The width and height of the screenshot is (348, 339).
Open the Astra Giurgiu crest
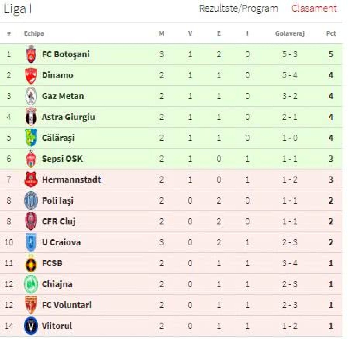(x=30, y=117)
